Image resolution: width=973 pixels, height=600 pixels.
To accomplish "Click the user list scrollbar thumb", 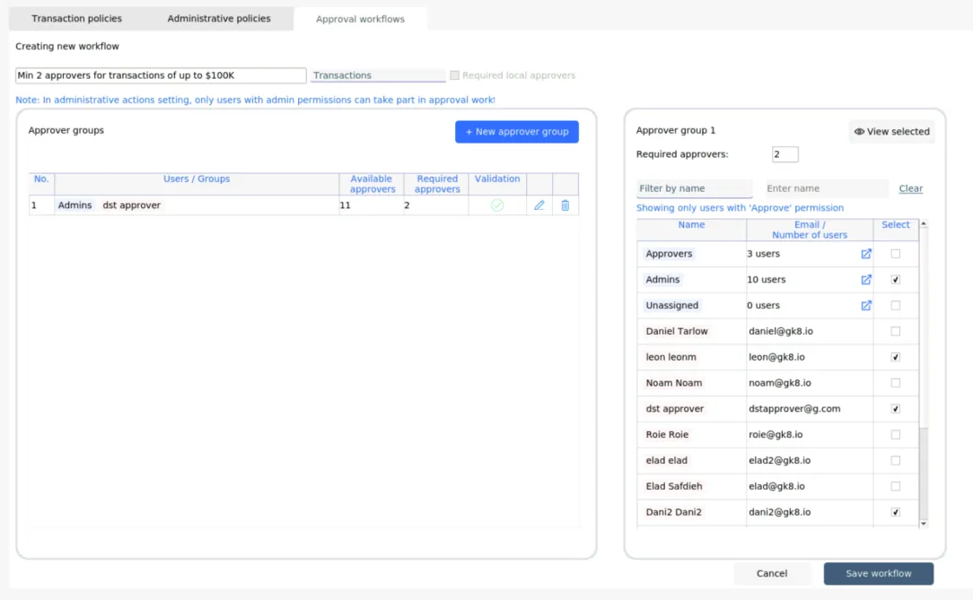I will (x=924, y=328).
